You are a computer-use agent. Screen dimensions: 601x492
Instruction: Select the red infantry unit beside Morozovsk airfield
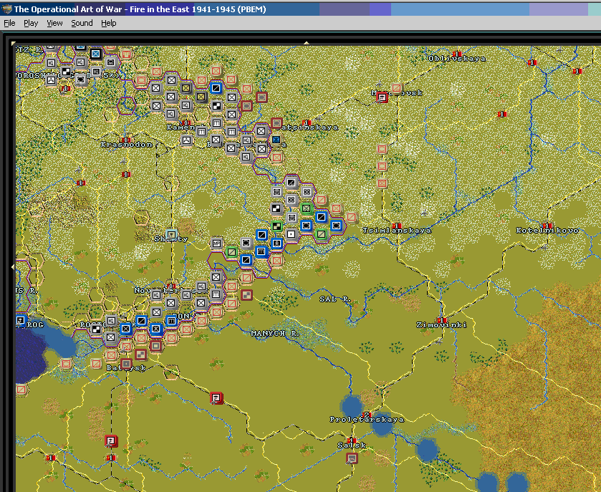tap(396, 89)
